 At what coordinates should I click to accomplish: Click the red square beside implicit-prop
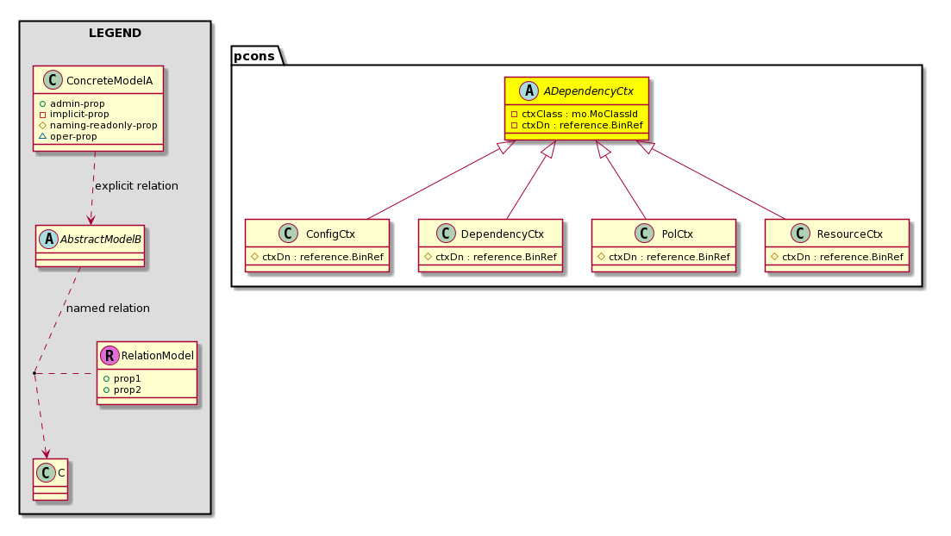coord(42,115)
